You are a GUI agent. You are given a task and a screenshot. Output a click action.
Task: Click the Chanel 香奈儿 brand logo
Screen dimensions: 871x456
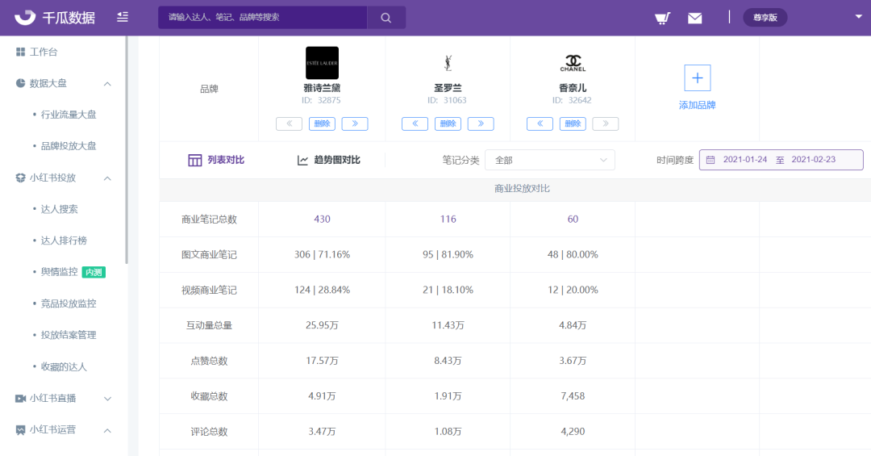click(573, 63)
